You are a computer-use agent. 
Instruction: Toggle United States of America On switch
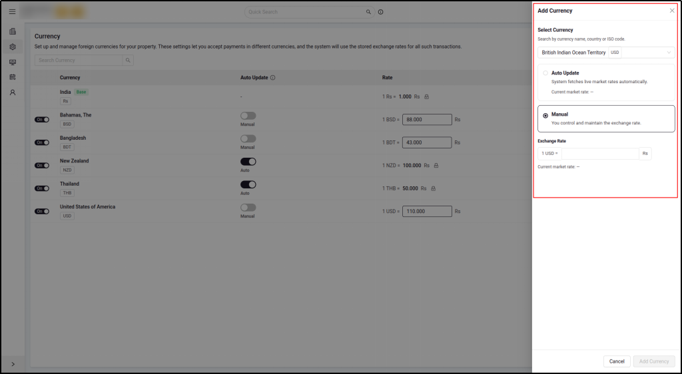click(42, 212)
